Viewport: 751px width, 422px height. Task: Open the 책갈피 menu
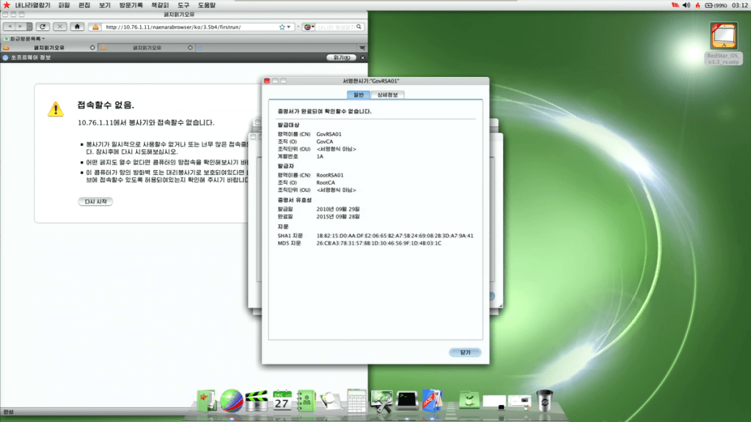[160, 5]
